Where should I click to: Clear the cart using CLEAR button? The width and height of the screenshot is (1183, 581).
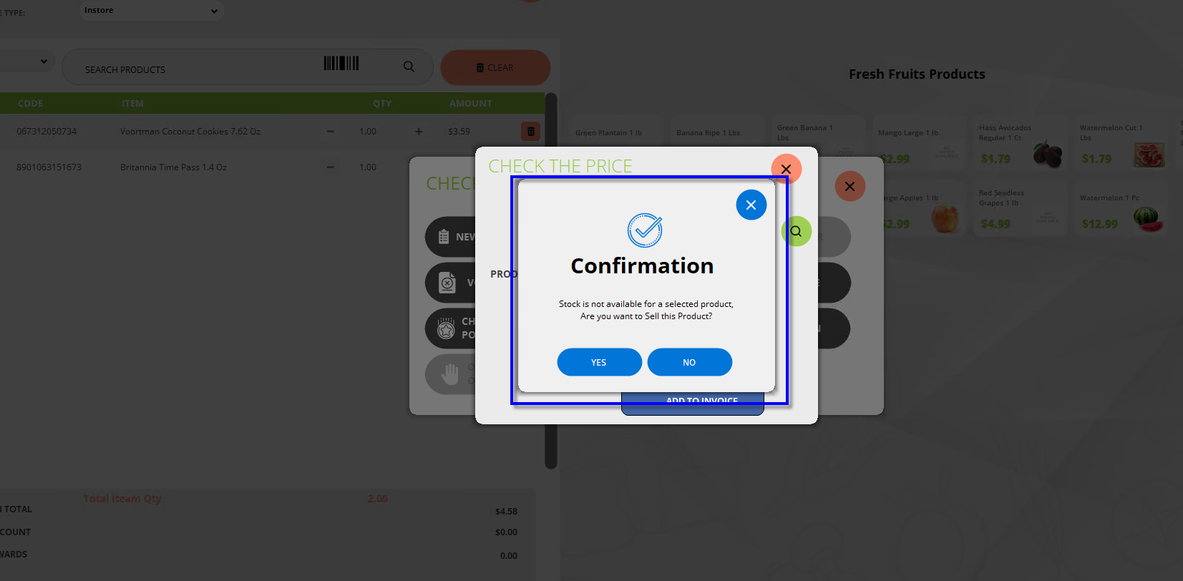click(x=495, y=68)
